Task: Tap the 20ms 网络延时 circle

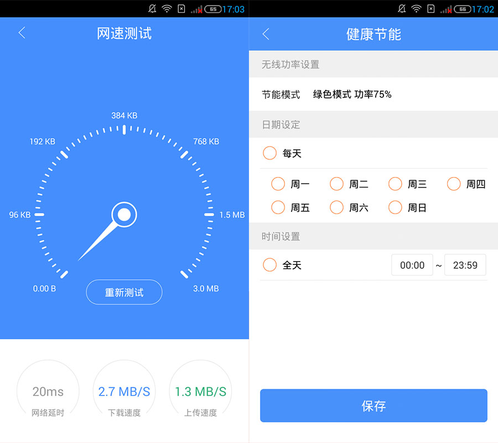Action: coord(48,392)
